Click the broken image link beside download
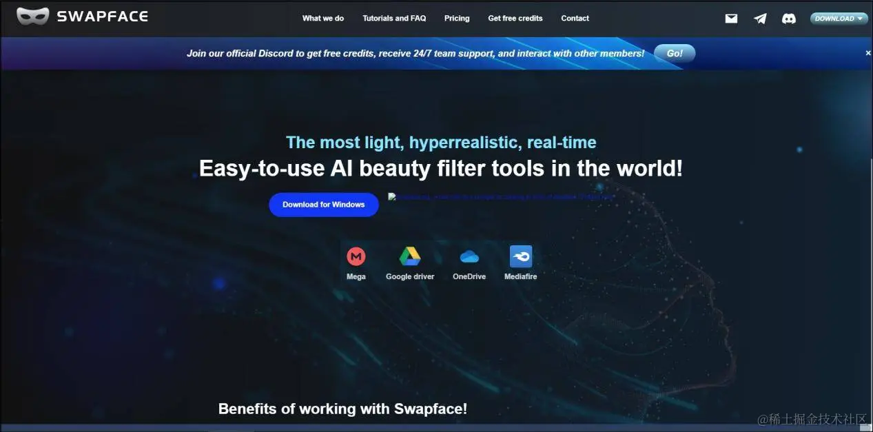Image resolution: width=873 pixels, height=432 pixels. pyautogui.click(x=500, y=197)
